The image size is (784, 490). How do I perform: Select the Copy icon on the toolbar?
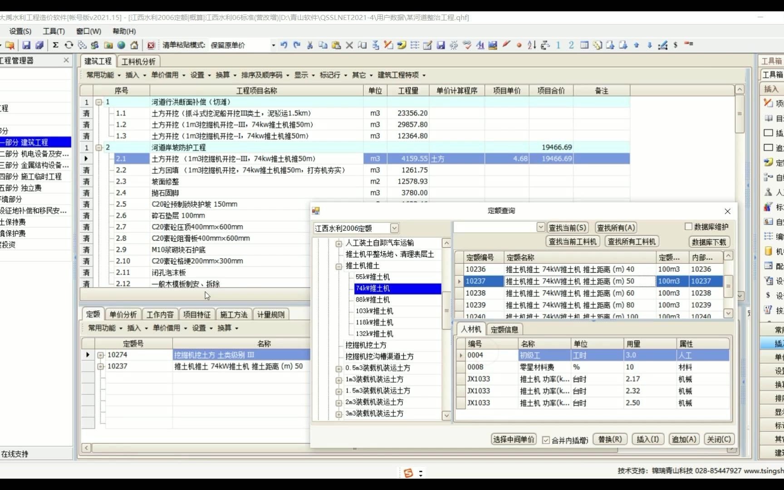323,45
